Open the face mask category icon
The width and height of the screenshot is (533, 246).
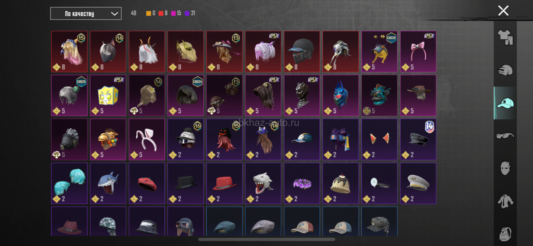click(505, 168)
